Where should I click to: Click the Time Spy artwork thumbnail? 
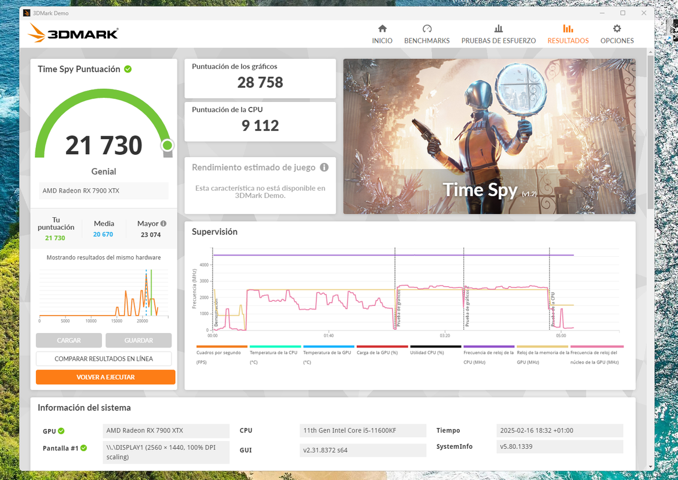489,136
